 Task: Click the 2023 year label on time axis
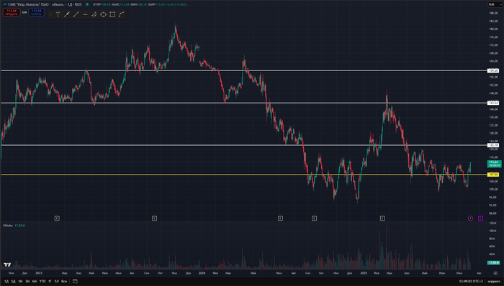(x=39, y=273)
